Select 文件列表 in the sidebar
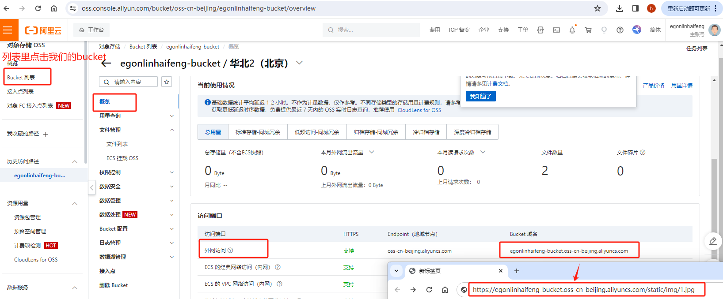723x299 pixels. pos(117,144)
